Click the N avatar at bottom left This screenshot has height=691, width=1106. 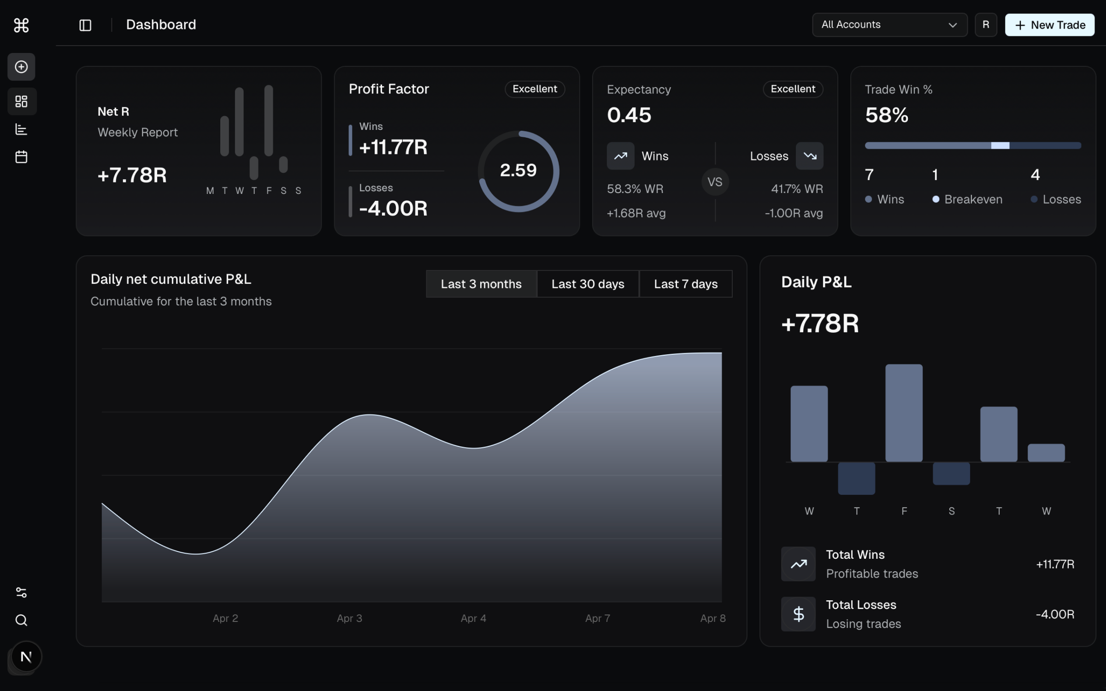coord(26,656)
